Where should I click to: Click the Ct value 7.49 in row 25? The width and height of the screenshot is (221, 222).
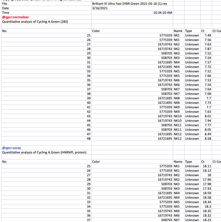[x=206, y=35]
